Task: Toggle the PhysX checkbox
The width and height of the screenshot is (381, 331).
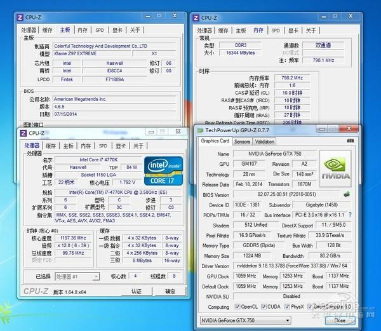Action: coord(287,307)
